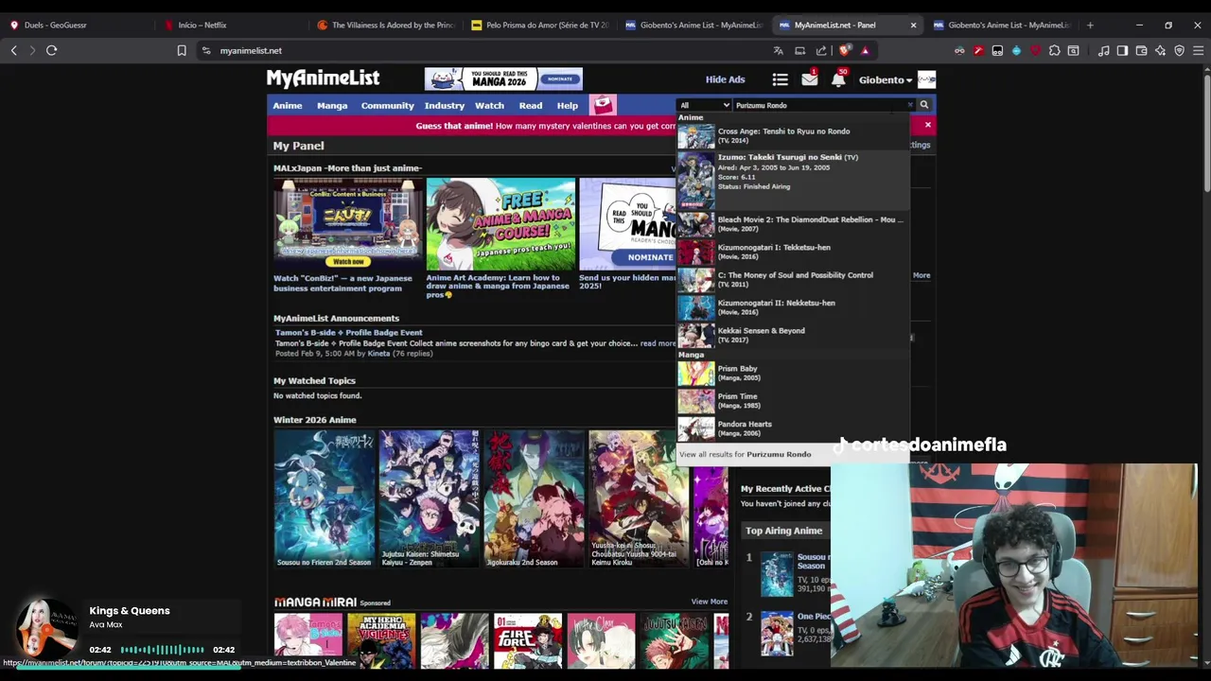This screenshot has width=1211, height=681.
Task: Open site settings icon beside myanimelist.net
Action: 206,50
